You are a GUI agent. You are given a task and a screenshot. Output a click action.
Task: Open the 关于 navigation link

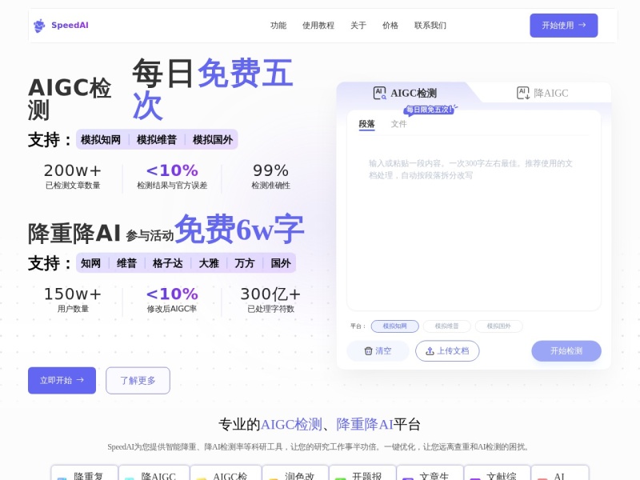[358, 26]
